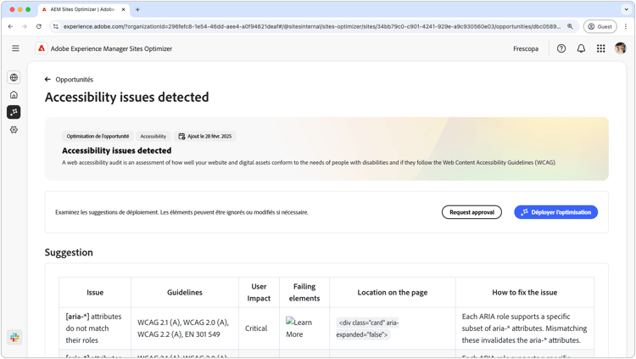Click the Adobe logo icon
636x359 pixels.
[x=42, y=48]
